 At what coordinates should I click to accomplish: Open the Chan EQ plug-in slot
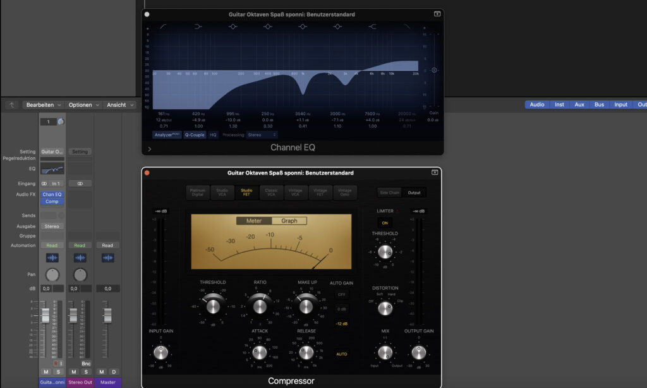click(x=52, y=195)
